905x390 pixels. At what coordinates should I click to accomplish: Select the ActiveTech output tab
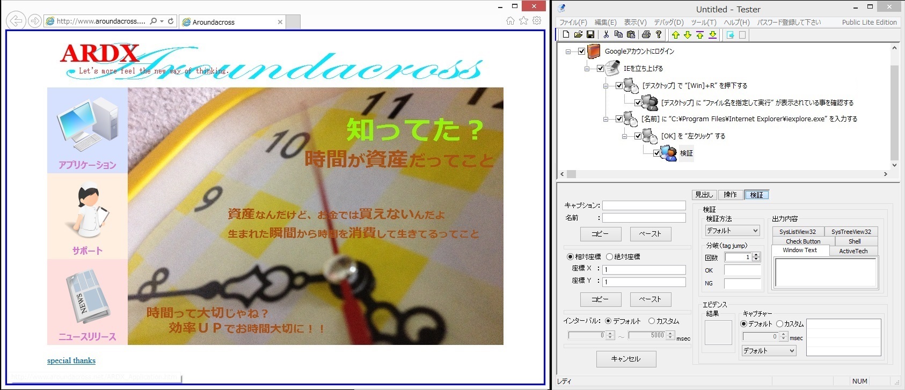tap(853, 251)
